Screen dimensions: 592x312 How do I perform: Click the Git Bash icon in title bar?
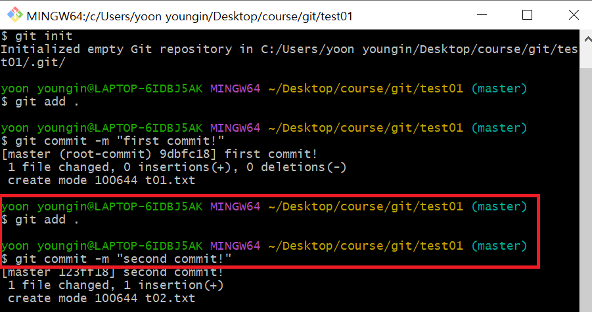coord(15,14)
